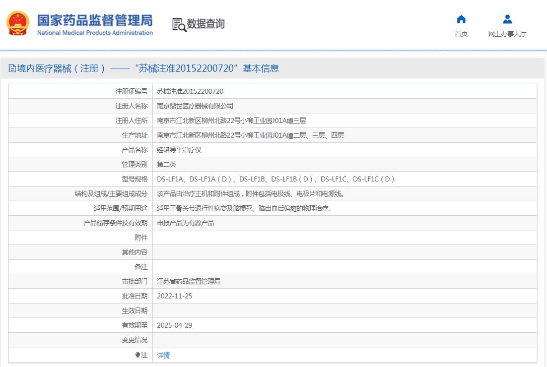Click the 备注 row label
The height and width of the screenshot is (367, 547).
pos(141,267)
